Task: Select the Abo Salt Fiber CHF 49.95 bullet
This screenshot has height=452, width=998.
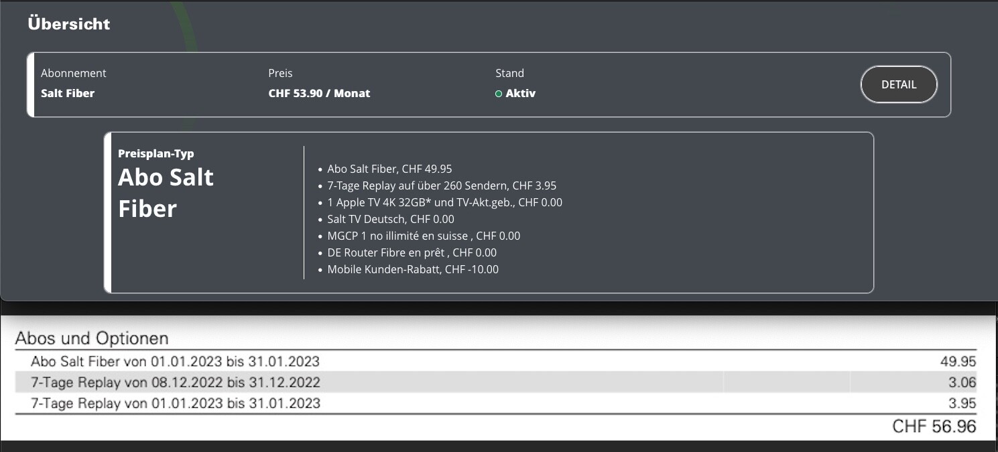Action: point(389,169)
